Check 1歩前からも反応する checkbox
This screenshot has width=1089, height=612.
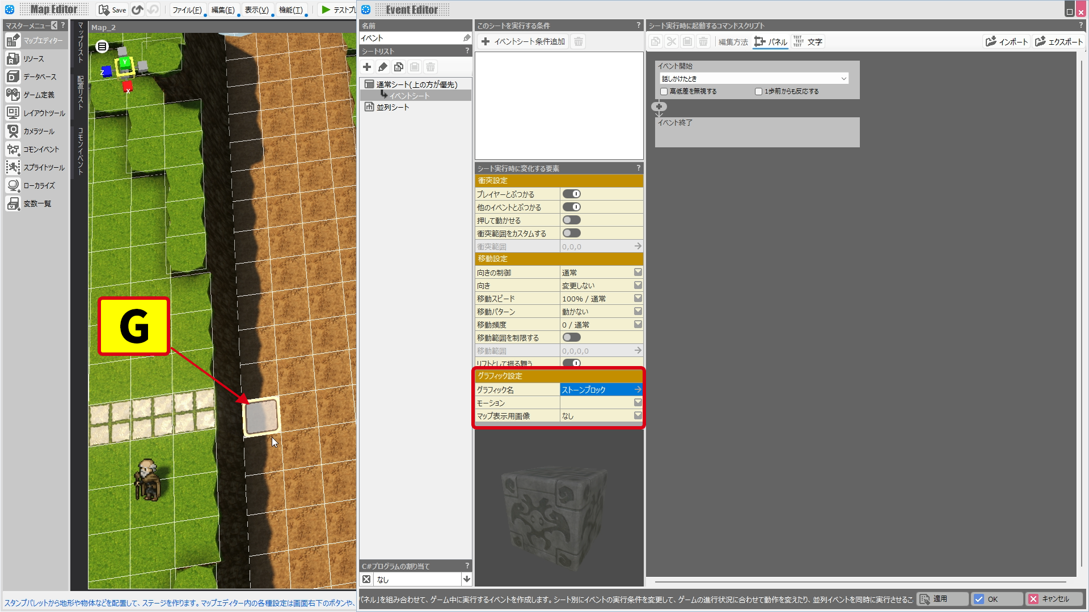click(x=758, y=91)
